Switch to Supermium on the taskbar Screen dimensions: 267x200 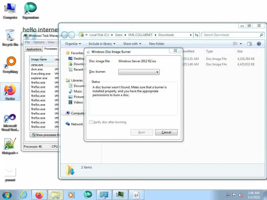(88, 195)
